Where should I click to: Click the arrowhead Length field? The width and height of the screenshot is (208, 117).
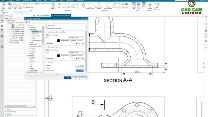[79, 65]
